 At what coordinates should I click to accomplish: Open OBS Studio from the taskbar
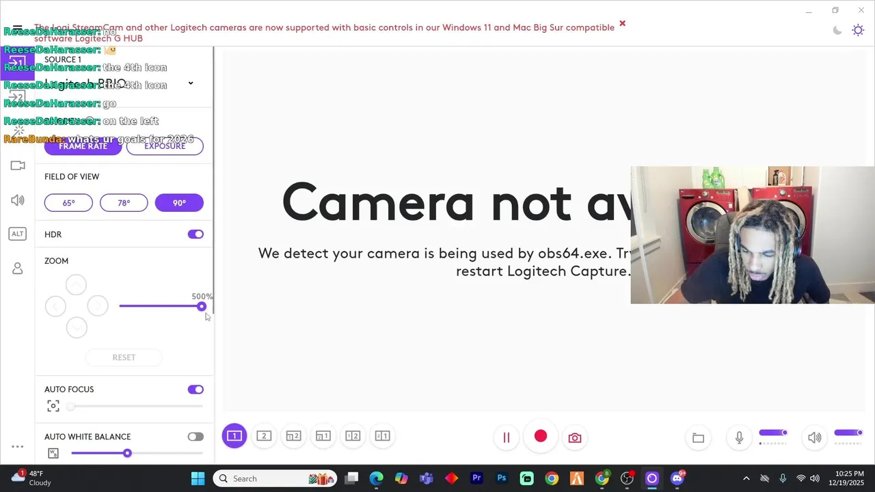(x=627, y=478)
